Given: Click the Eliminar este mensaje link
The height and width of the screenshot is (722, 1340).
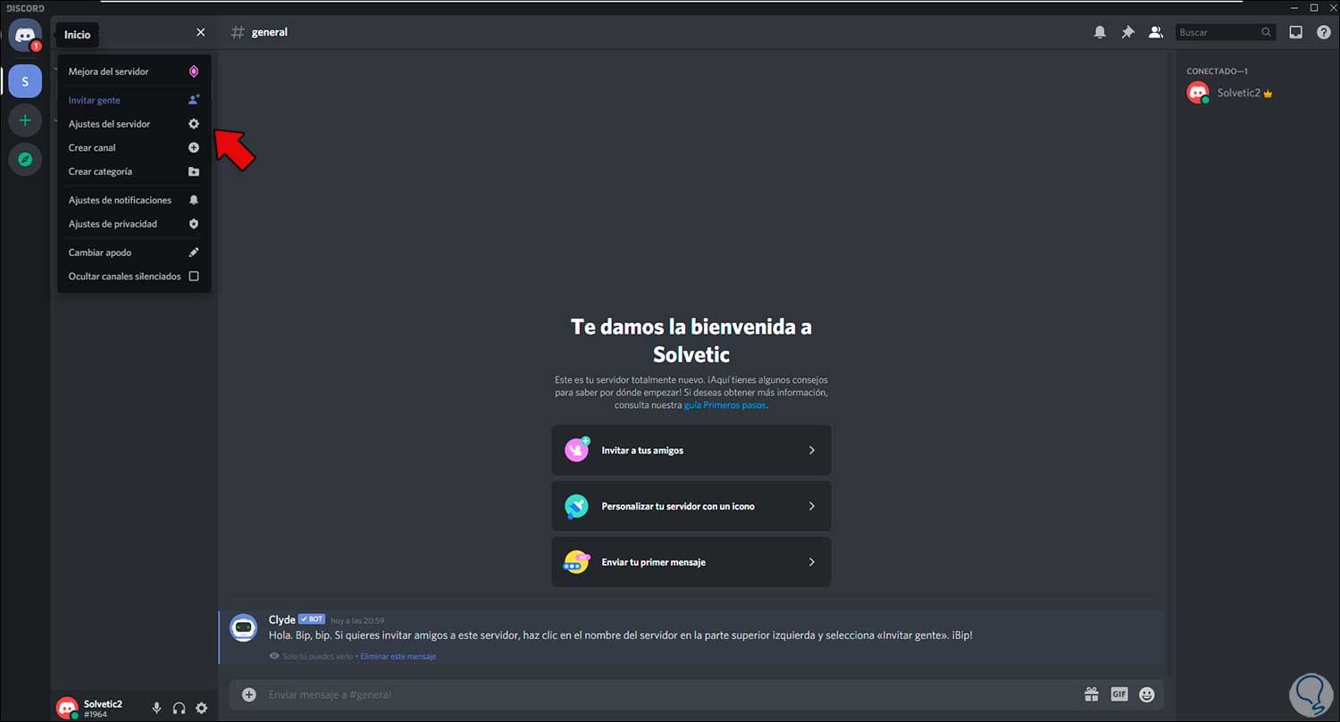Looking at the screenshot, I should [x=398, y=657].
